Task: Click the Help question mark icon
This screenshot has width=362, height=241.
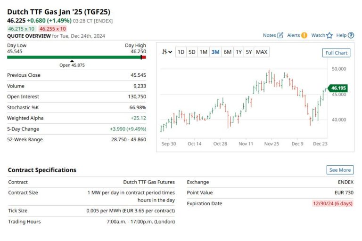Action: tap(351, 35)
